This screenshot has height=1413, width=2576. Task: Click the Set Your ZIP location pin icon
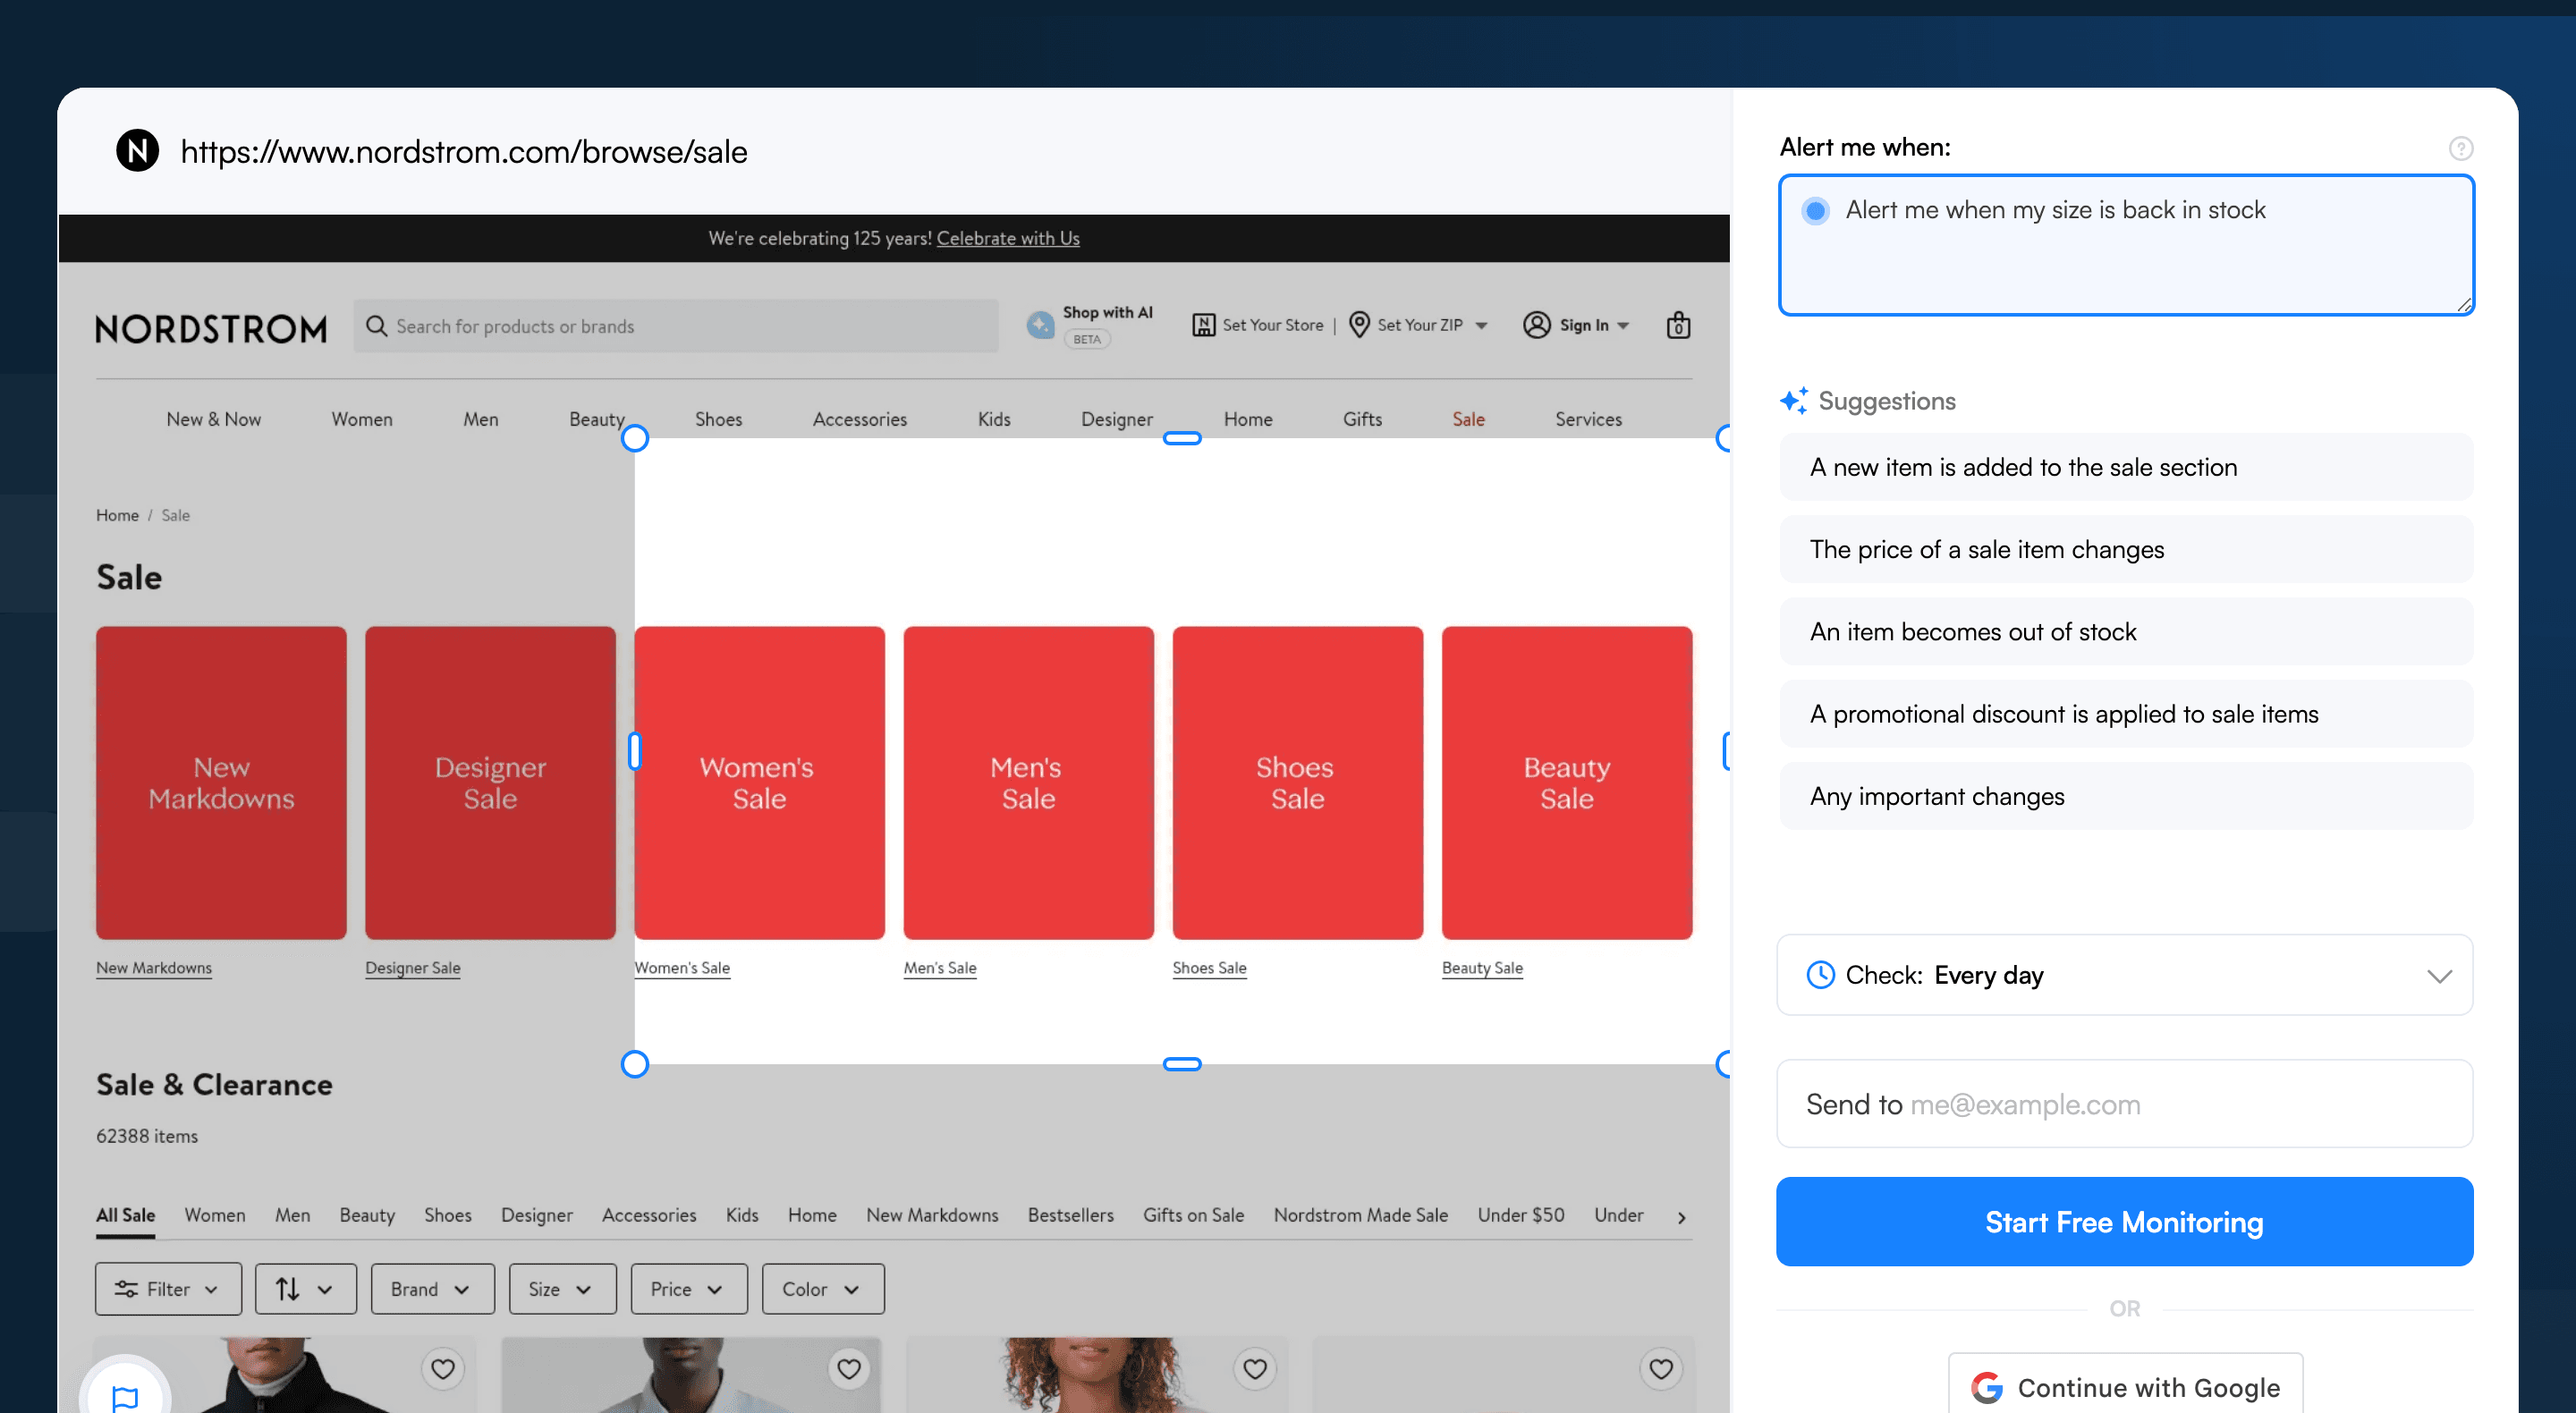(1359, 325)
